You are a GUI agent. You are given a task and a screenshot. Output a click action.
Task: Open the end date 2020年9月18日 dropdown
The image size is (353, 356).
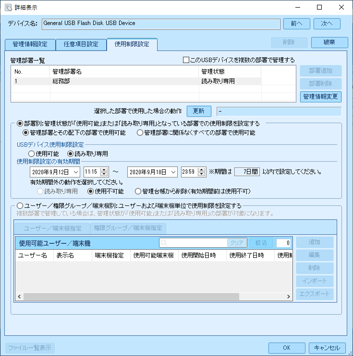pyautogui.click(x=173, y=172)
